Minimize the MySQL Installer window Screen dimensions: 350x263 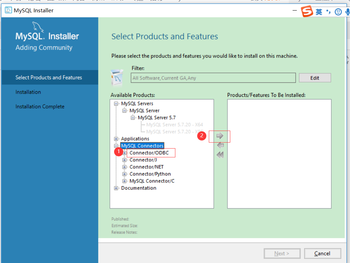[x=295, y=10]
